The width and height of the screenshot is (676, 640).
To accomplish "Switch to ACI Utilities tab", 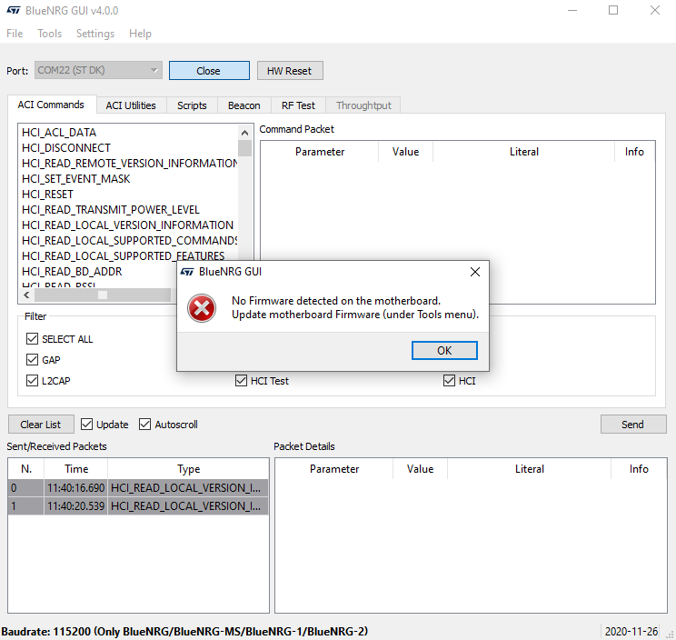I will (131, 105).
